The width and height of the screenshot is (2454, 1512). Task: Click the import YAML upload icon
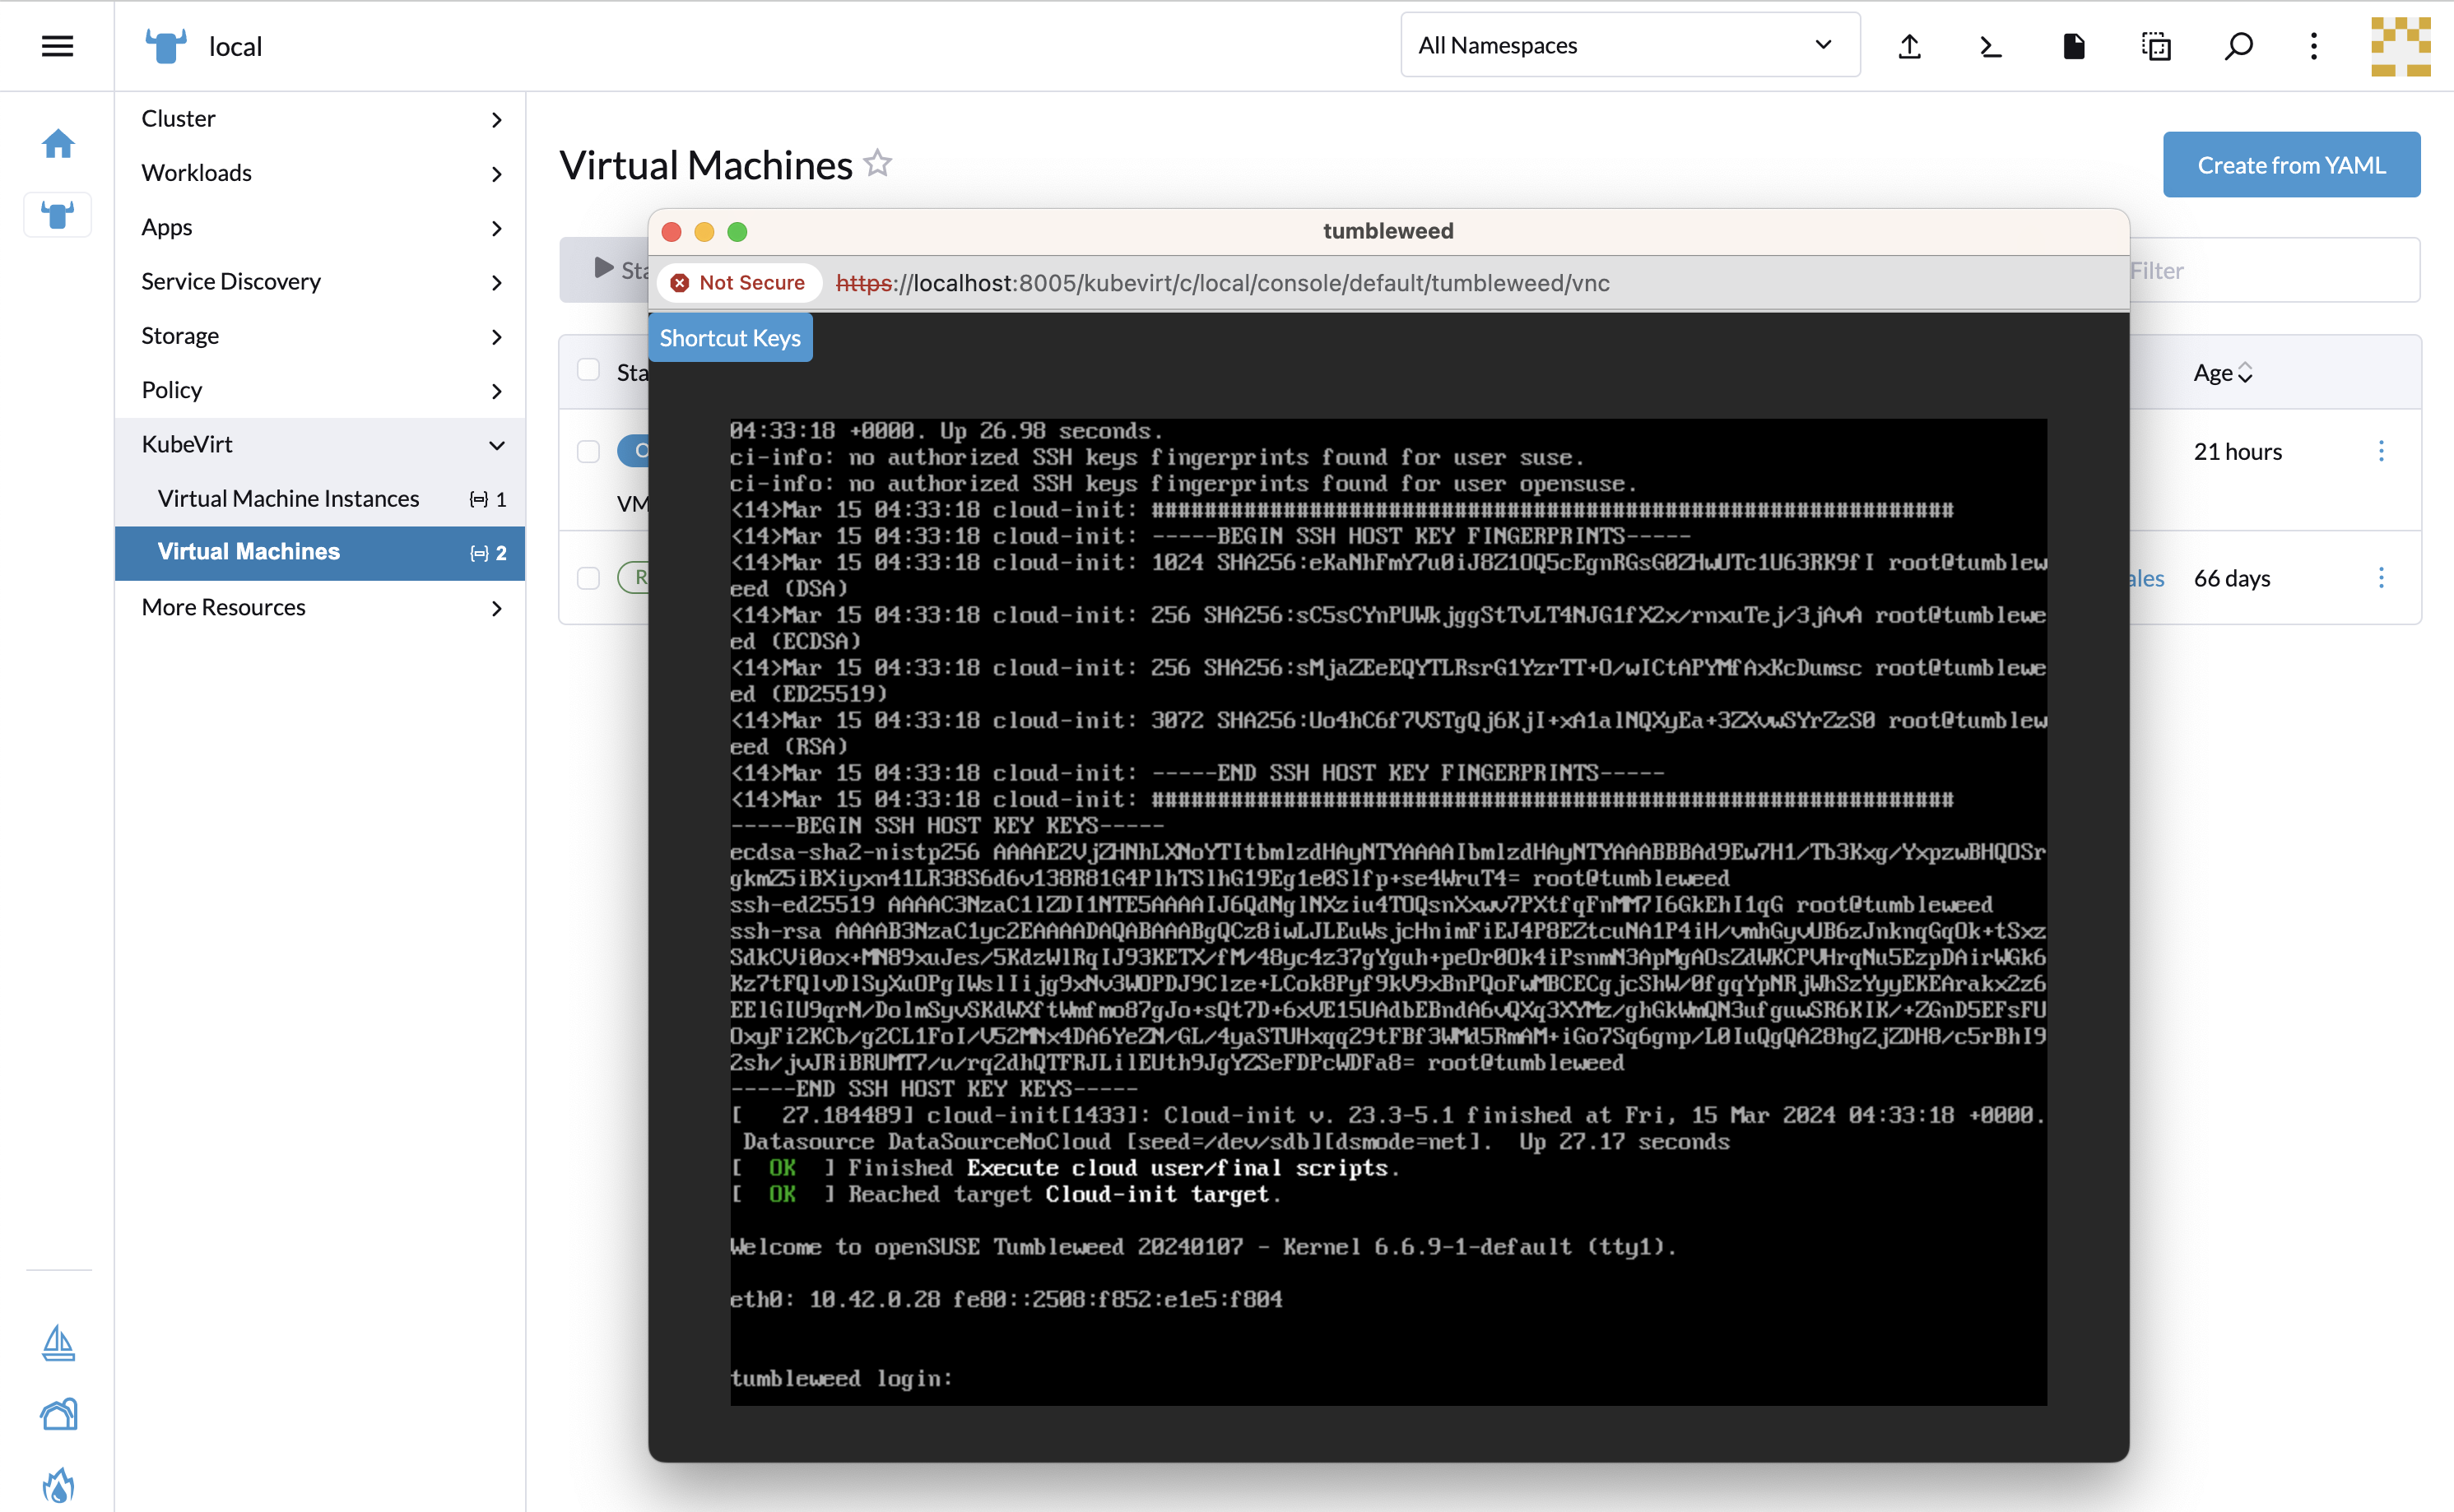pyautogui.click(x=1908, y=46)
